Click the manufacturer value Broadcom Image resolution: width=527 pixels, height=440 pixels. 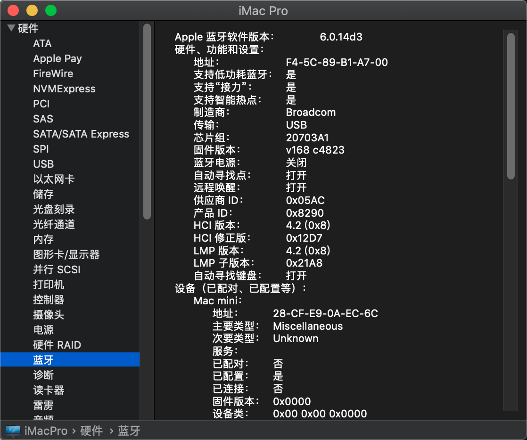311,113
